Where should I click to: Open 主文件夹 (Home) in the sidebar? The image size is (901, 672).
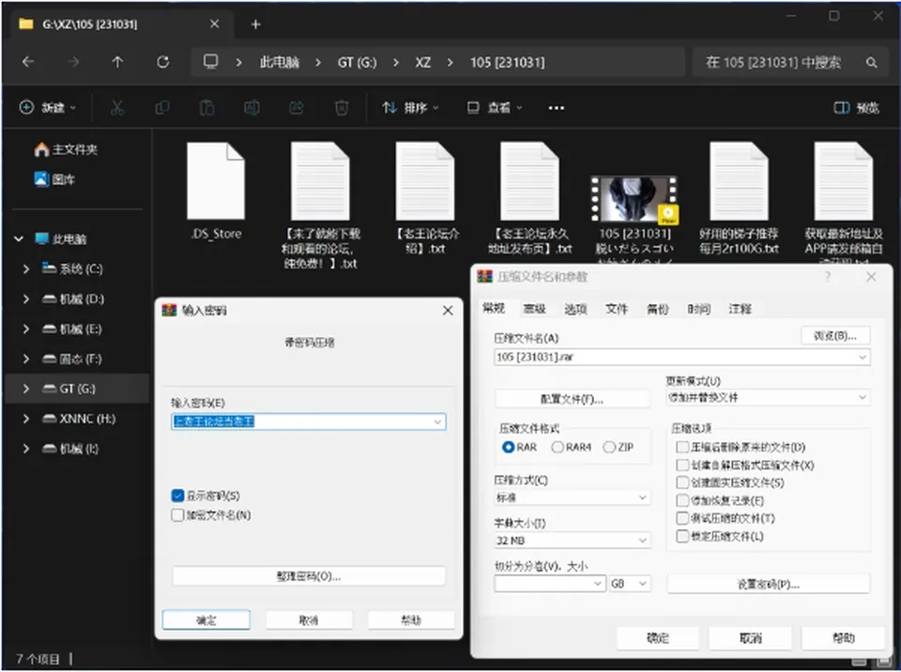click(x=66, y=150)
